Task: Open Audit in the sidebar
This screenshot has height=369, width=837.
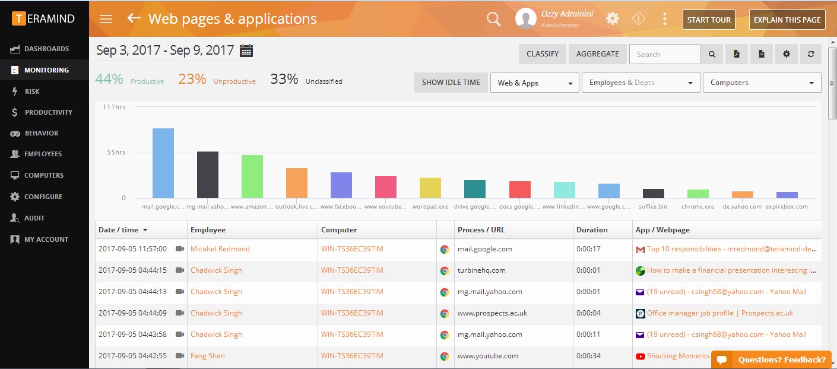Action: [45, 218]
